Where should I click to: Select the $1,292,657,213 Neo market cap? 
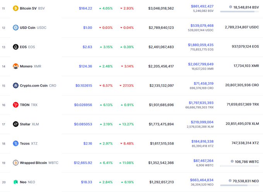point(162,182)
